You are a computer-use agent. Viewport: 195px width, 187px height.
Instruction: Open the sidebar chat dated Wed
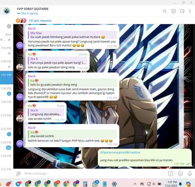[x=7, y=37]
